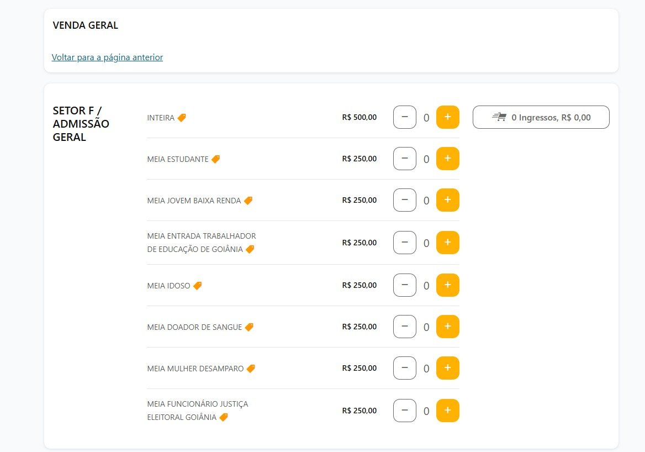Click the MEIA DOADOR DE SANGUE label
Image resolution: width=645 pixels, height=452 pixels.
pos(194,327)
